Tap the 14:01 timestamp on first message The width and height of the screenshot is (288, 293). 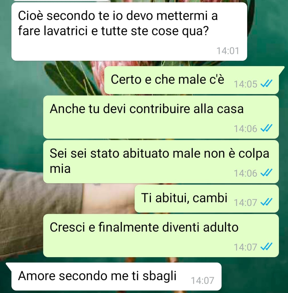[228, 51]
